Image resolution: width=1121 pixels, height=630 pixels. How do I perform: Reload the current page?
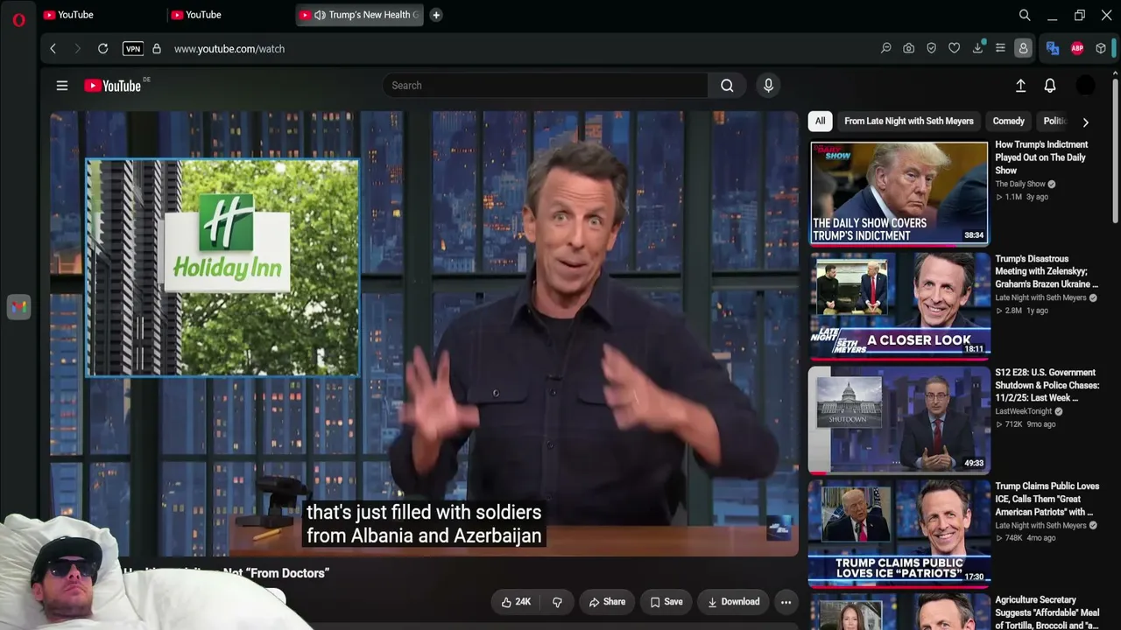pyautogui.click(x=103, y=49)
